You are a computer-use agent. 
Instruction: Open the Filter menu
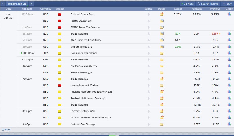227,4
